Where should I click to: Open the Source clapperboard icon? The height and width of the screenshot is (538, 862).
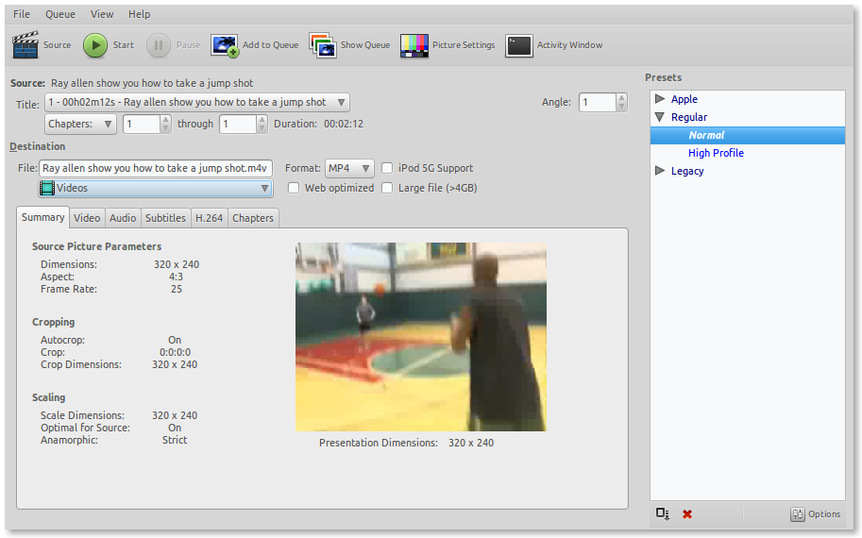tap(25, 45)
